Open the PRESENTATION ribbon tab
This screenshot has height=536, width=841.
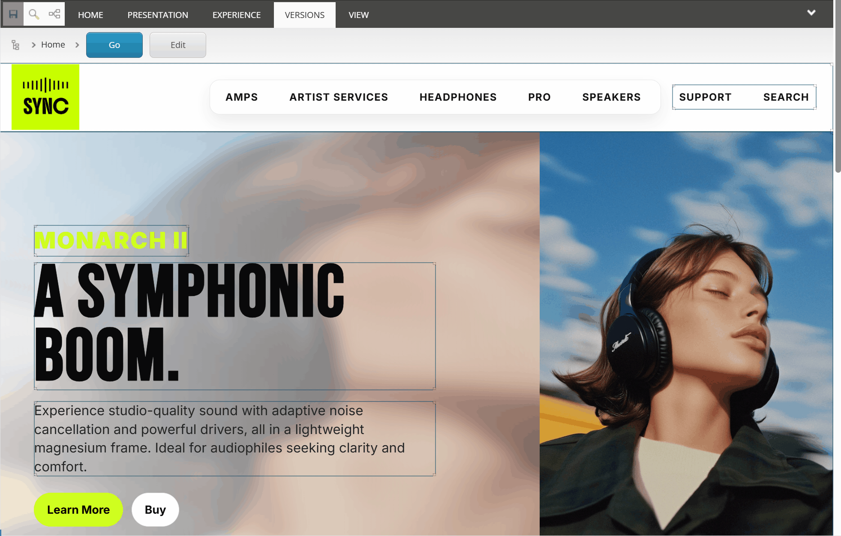tap(158, 15)
